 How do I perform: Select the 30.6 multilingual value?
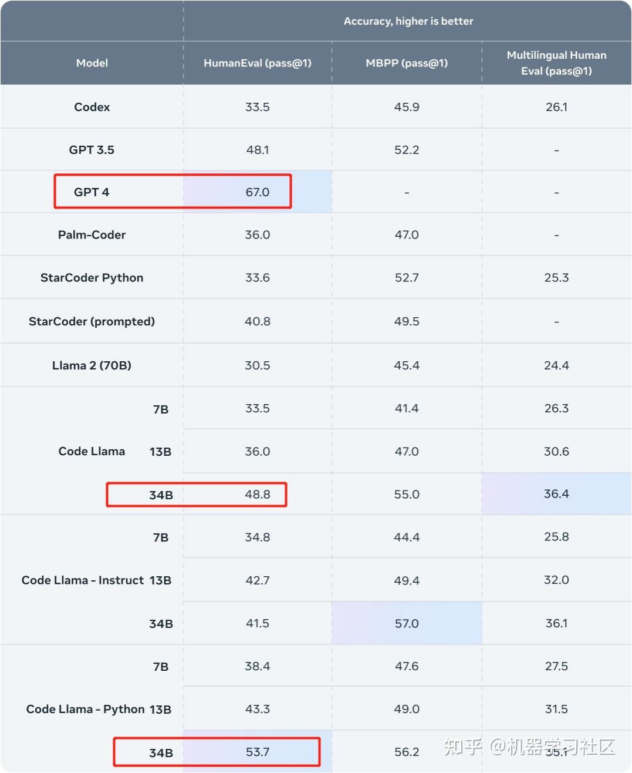[556, 451]
